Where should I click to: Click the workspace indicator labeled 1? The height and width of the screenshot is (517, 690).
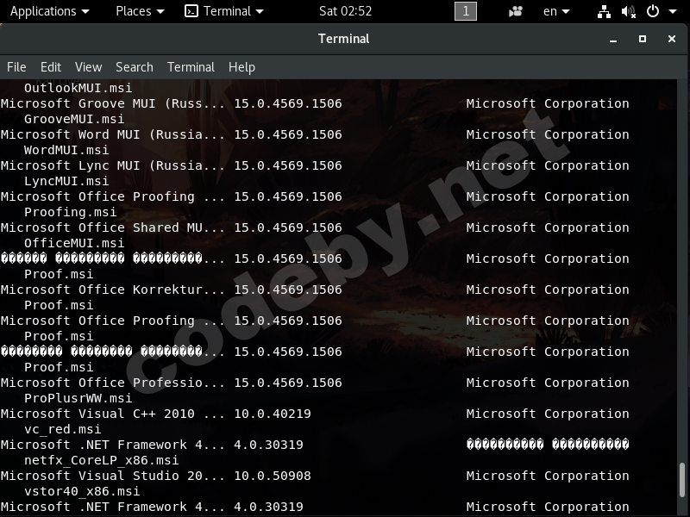tap(465, 11)
